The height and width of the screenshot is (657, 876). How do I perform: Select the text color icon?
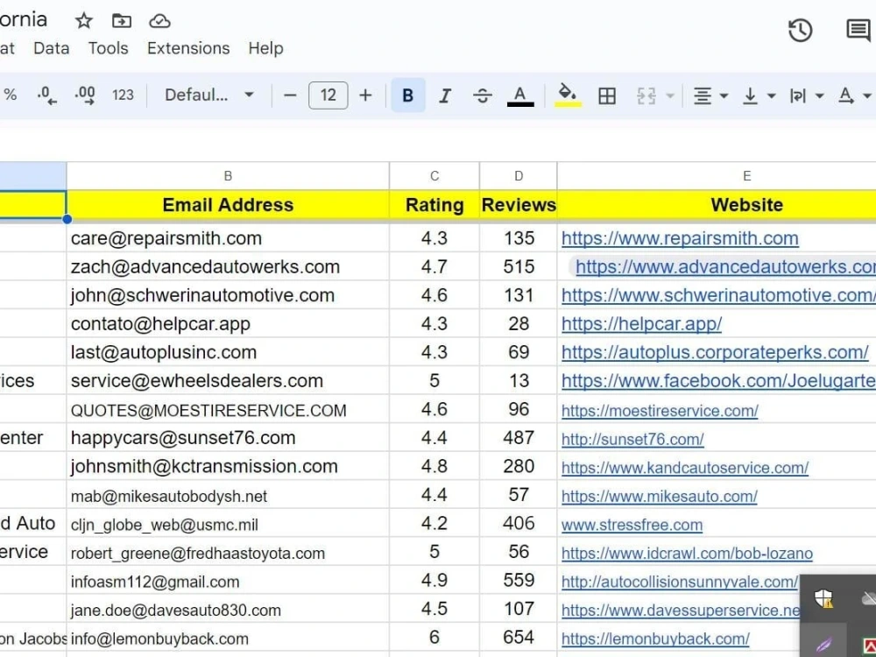pyautogui.click(x=519, y=95)
